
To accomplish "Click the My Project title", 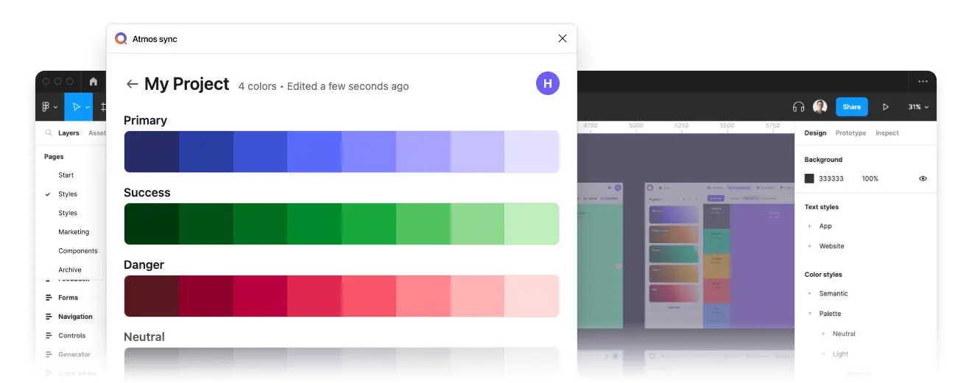I will tap(187, 84).
